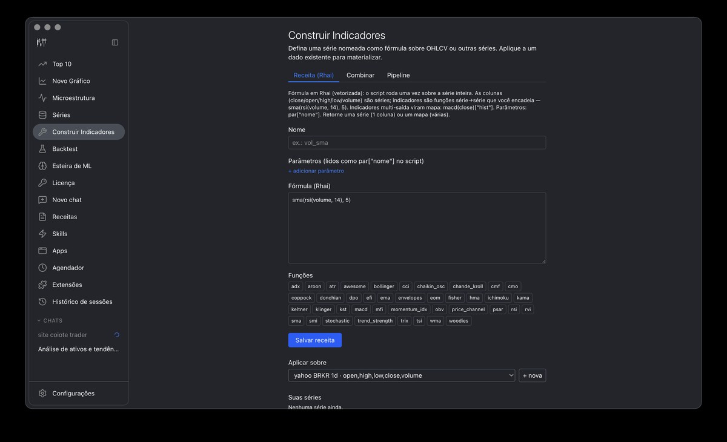
Task: Open Novo Gráfico from the sidebar
Action: click(x=79, y=81)
